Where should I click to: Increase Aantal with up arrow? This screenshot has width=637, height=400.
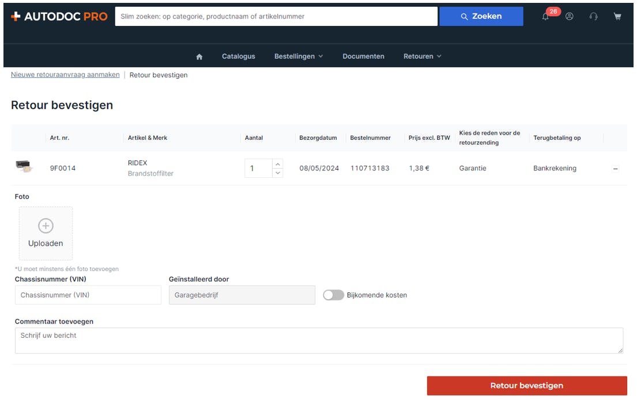pyautogui.click(x=278, y=164)
